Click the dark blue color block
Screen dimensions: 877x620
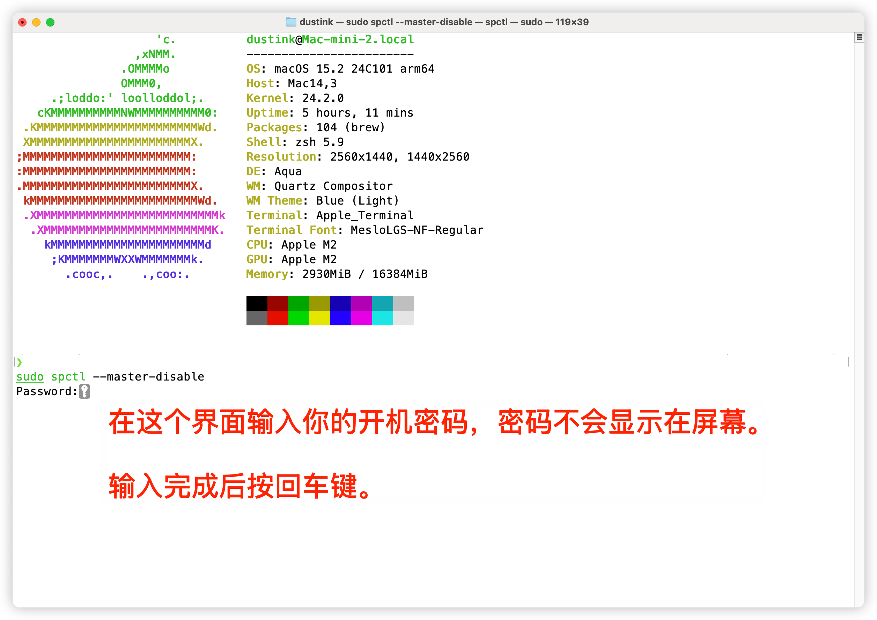pyautogui.click(x=341, y=303)
